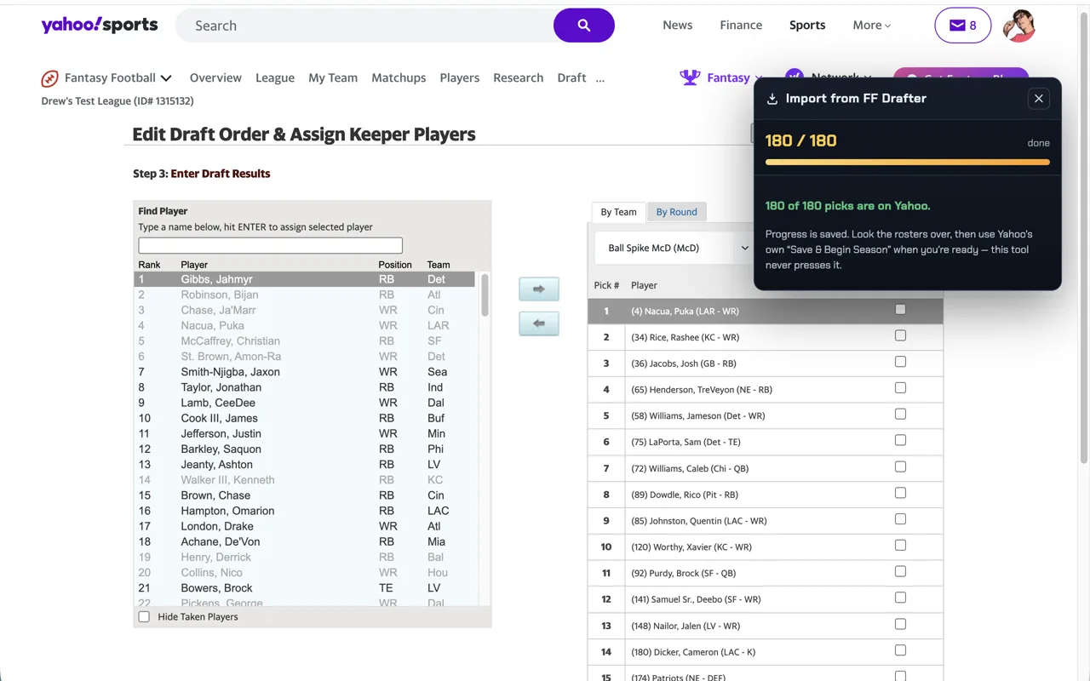Viewport: 1090px width, 681px height.
Task: Check the box for Nacua, Puka pick 1
Action: click(x=901, y=310)
